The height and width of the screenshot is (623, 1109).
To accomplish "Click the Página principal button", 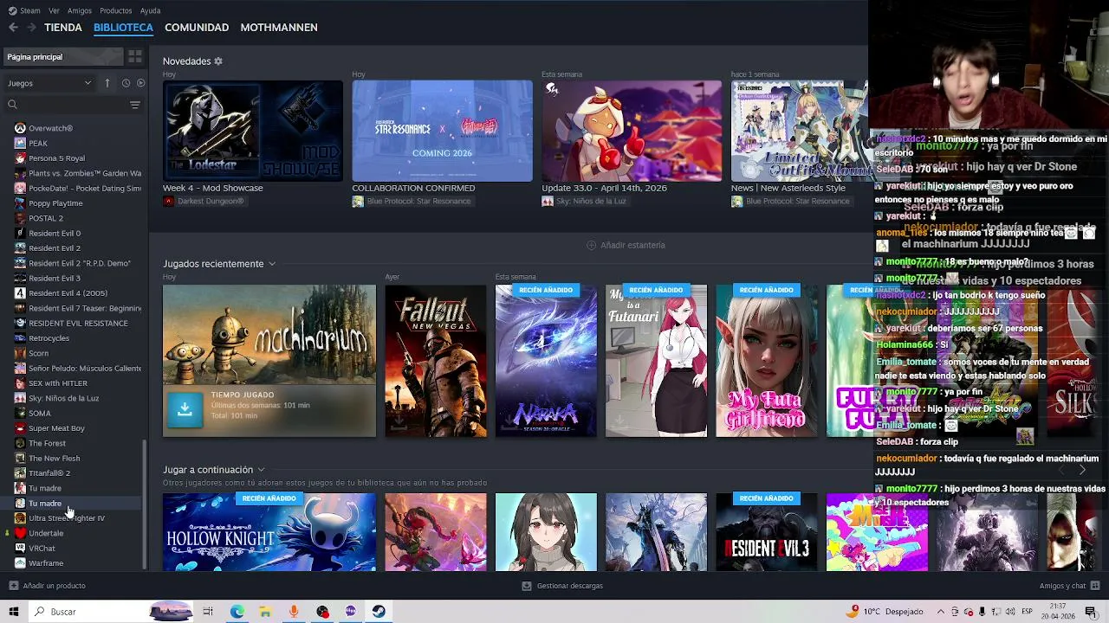I will [62, 57].
